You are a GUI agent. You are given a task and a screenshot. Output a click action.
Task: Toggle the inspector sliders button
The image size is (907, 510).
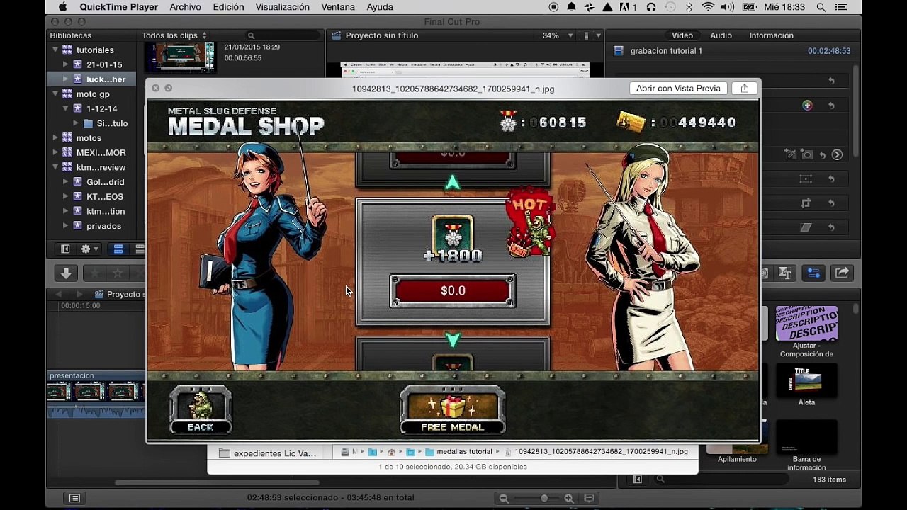[813, 273]
